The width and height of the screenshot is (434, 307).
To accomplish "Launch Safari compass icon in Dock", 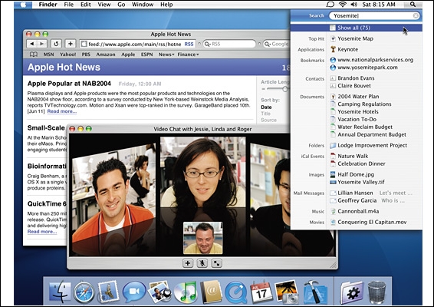I will point(84,292).
